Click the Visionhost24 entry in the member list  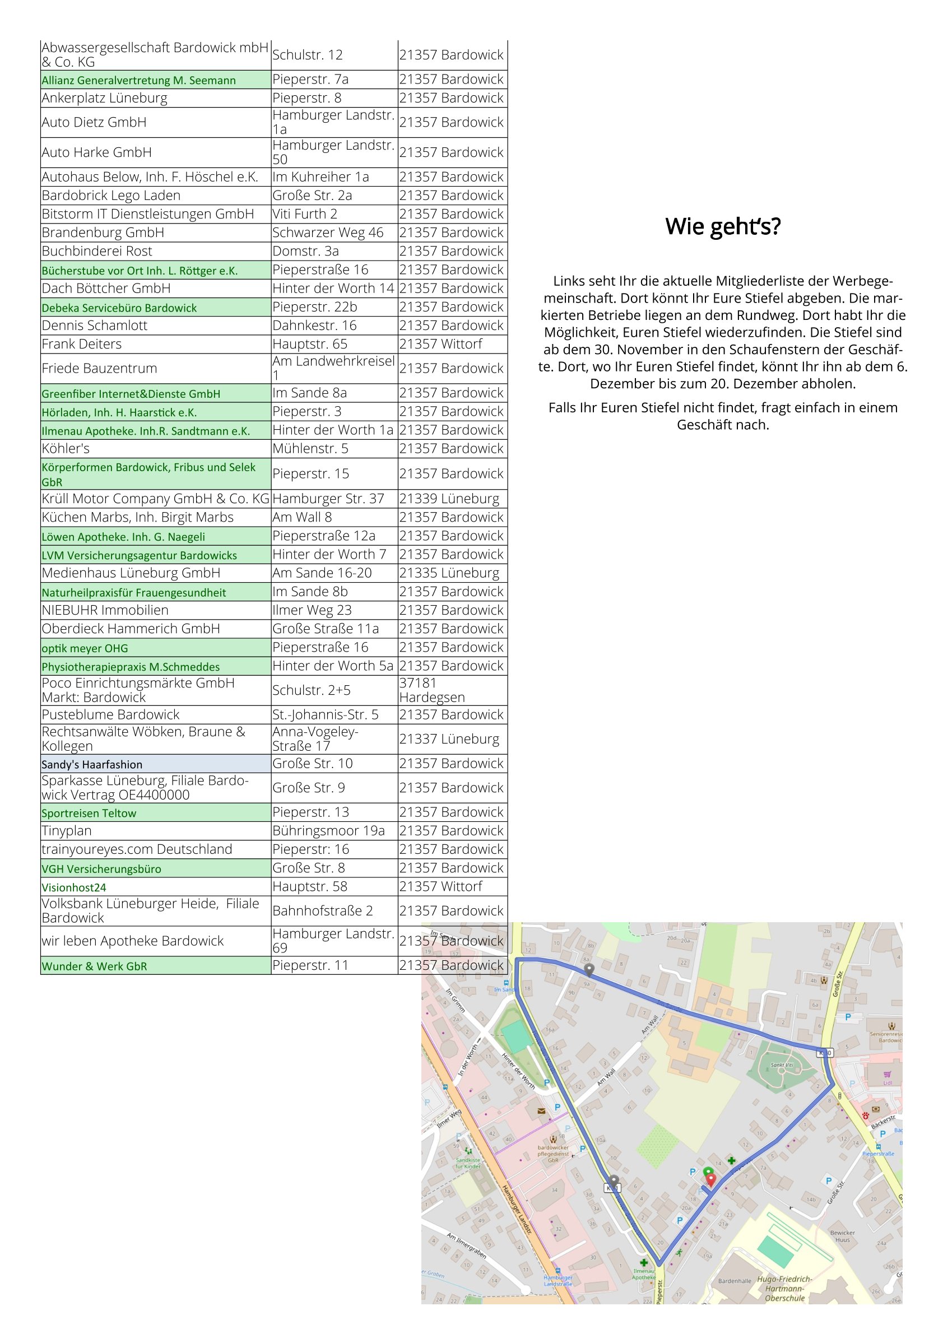(74, 887)
